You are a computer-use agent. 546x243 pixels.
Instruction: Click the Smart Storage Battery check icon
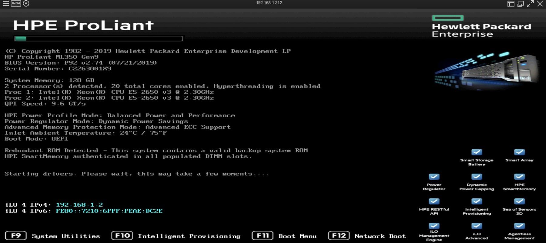[477, 152]
